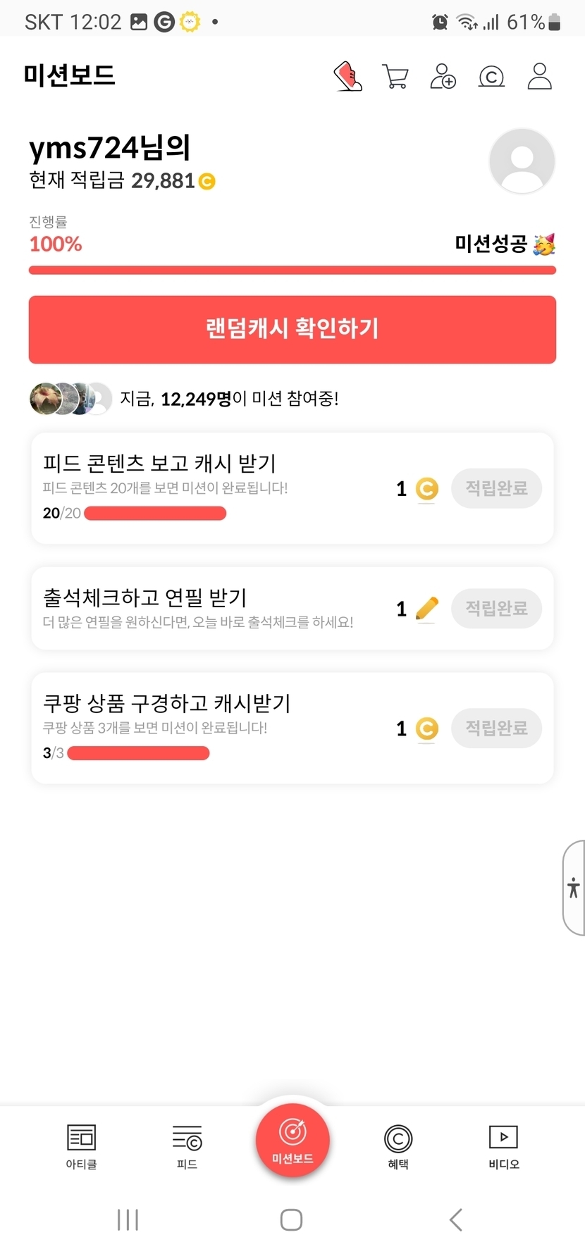Tap the pencil reward icon
585x1254 pixels.
[x=426, y=608]
